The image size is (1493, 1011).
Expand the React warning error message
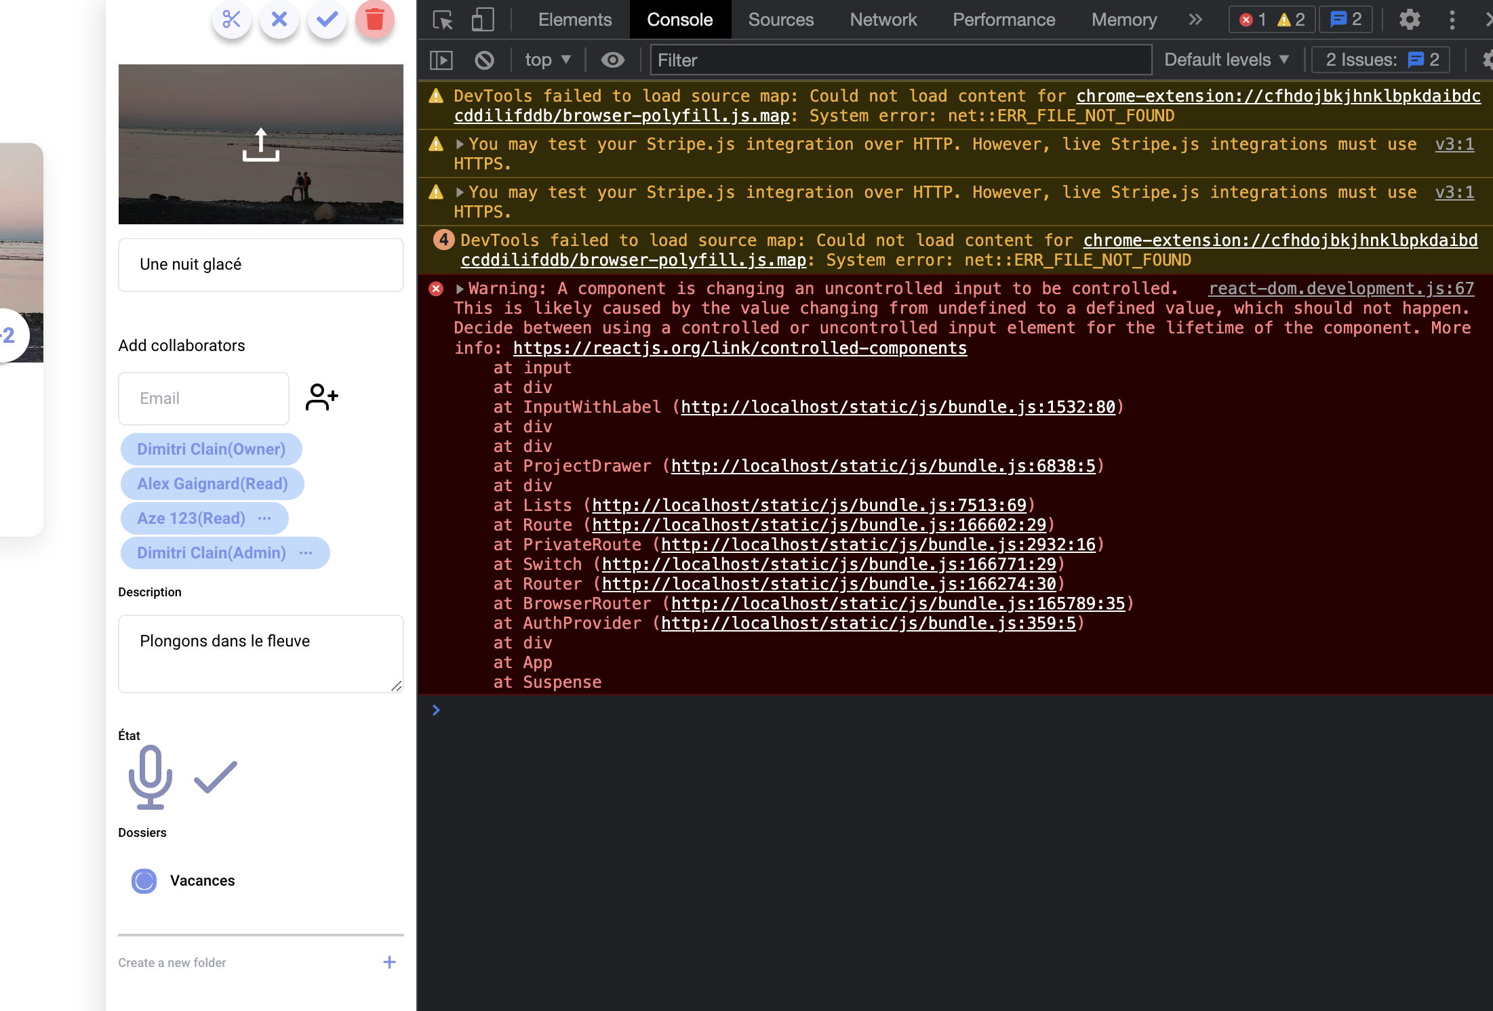click(x=460, y=289)
